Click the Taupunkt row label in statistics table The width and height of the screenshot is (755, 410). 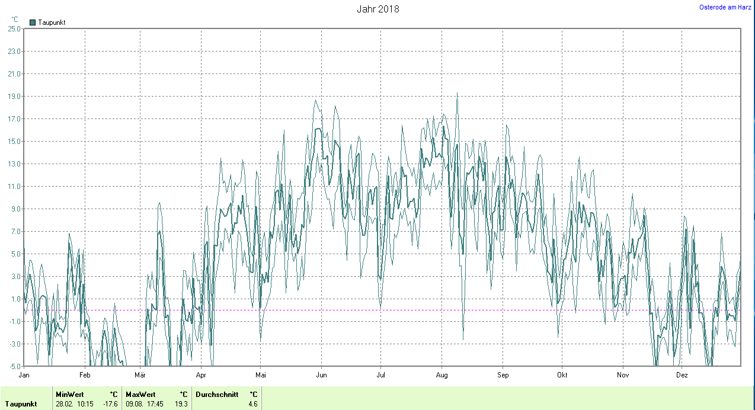21,404
